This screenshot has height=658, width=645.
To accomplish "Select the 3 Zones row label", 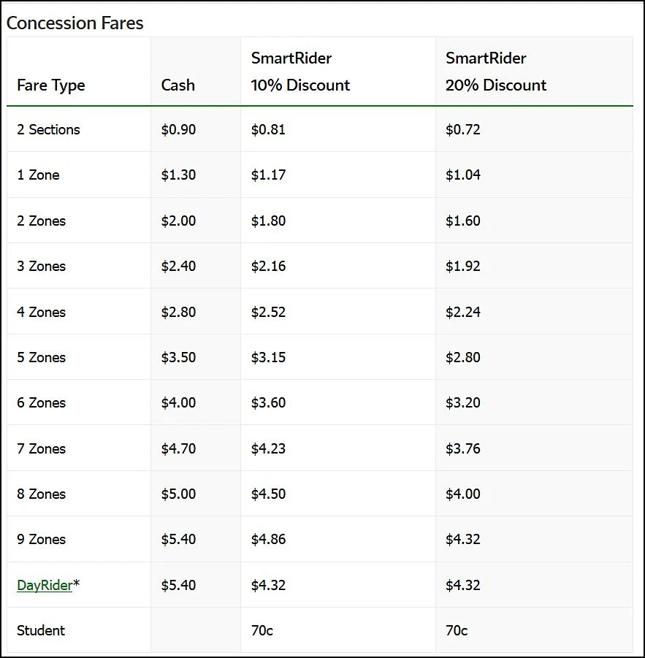I will coord(41,266).
